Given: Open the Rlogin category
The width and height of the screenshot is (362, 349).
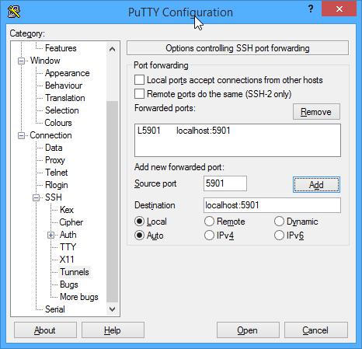Looking at the screenshot, I should click(57, 185).
